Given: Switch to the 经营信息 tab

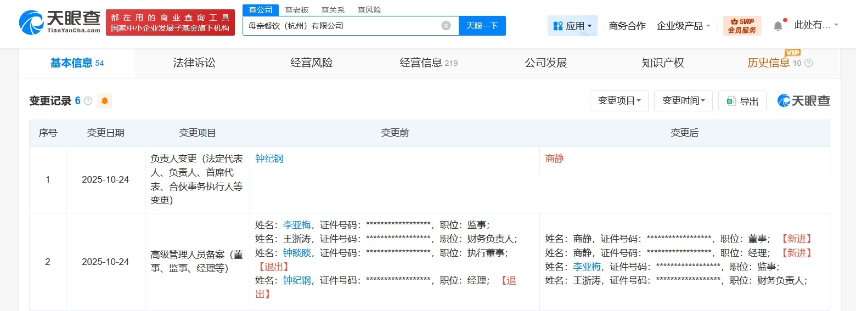Looking at the screenshot, I should (429, 63).
